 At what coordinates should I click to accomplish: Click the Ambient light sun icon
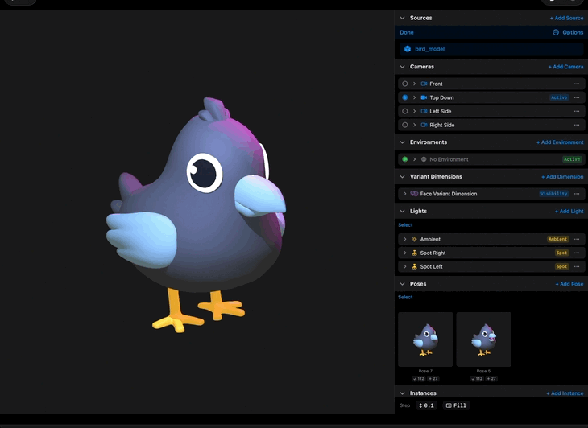414,239
